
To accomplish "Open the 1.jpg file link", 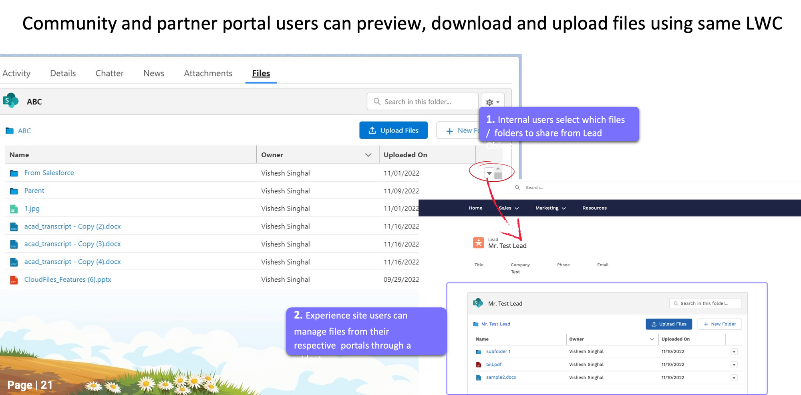I will click(32, 209).
